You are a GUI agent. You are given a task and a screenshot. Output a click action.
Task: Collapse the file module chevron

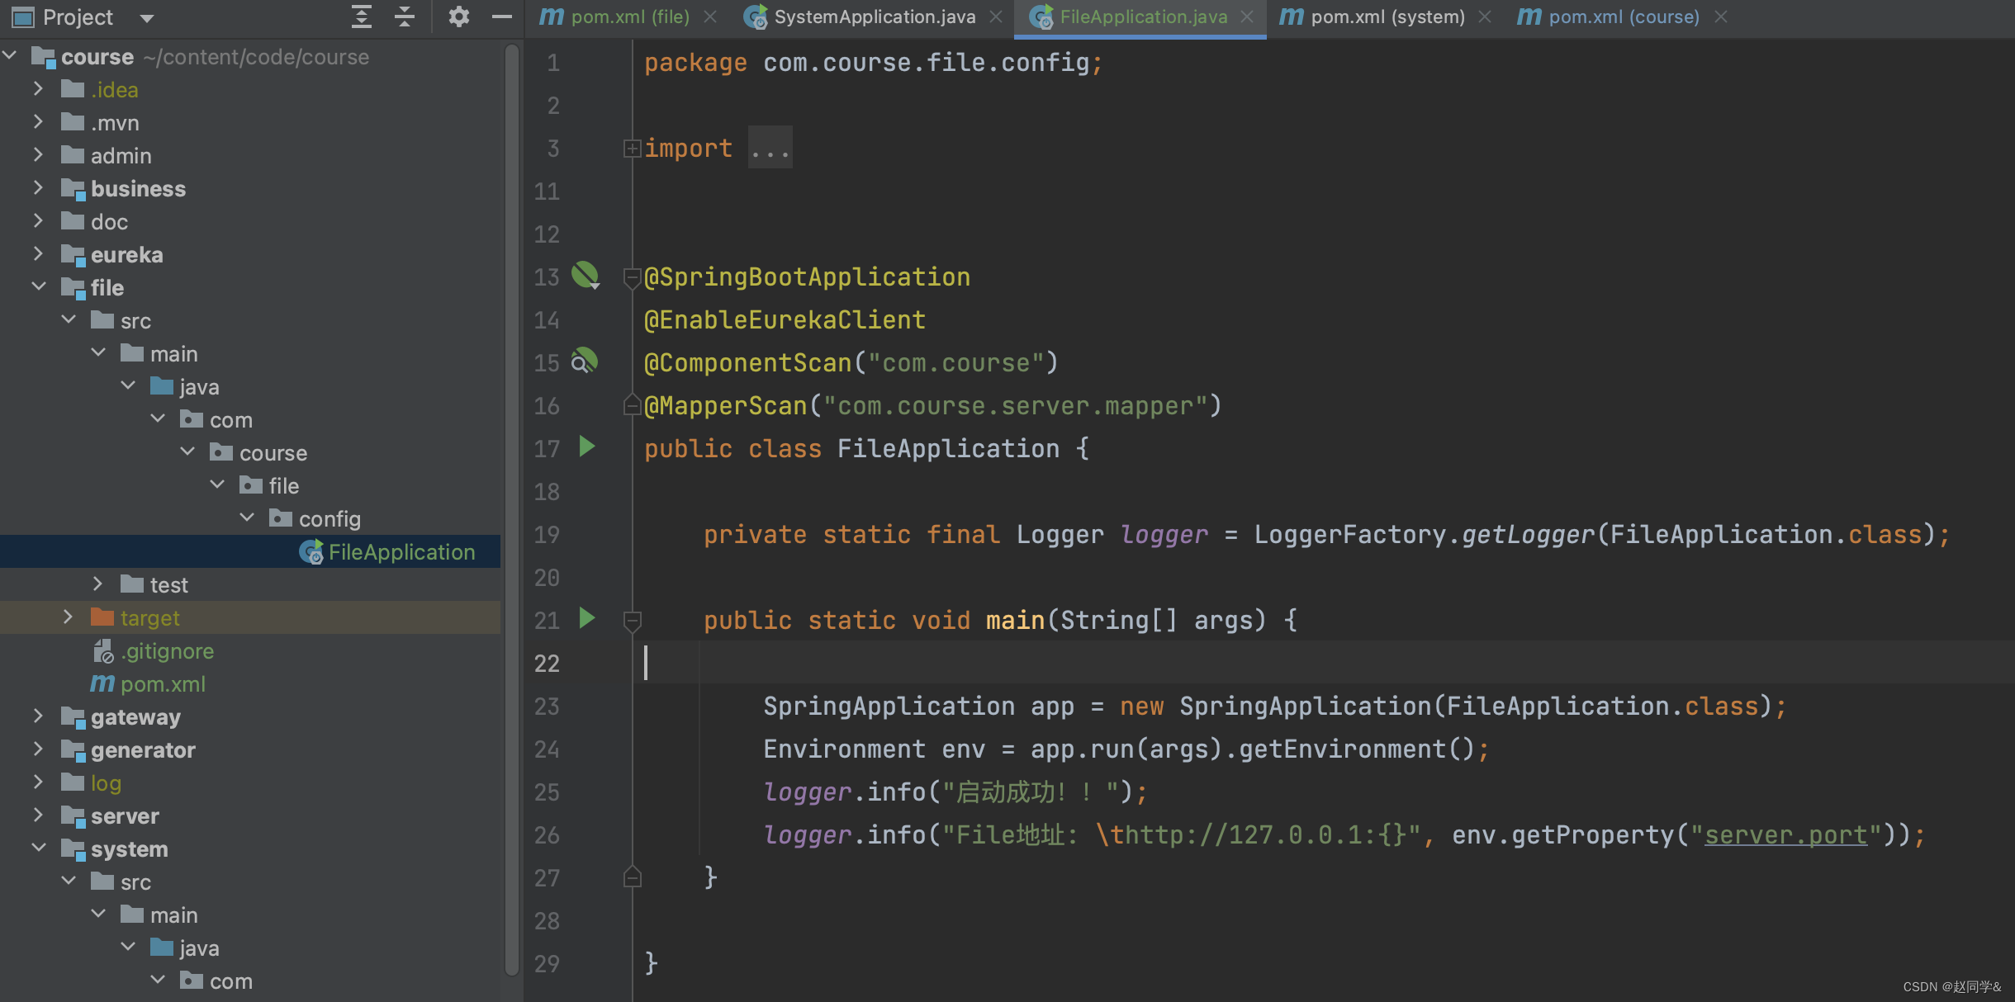[x=38, y=287]
